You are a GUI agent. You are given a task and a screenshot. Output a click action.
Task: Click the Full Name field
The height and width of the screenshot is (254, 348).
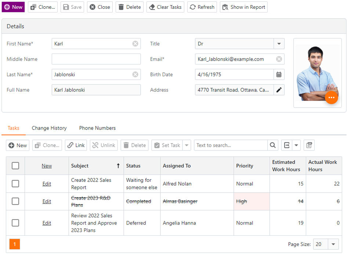pyautogui.click(x=96, y=90)
